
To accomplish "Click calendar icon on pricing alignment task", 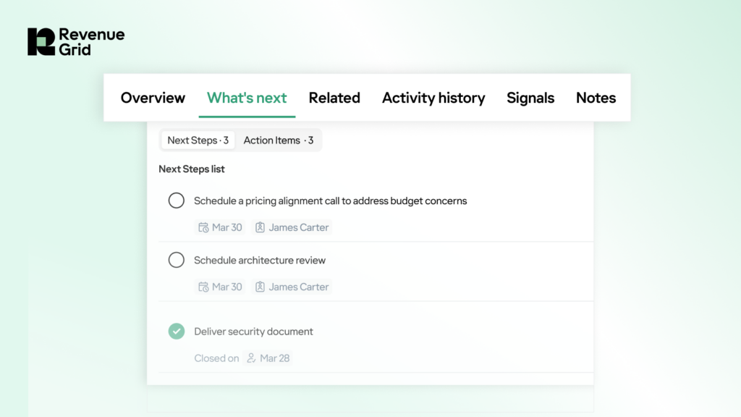I will click(204, 227).
